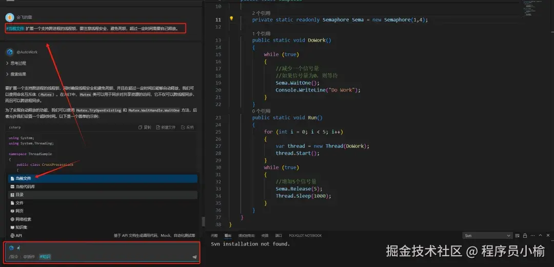554x267 pixels.
Task: Switch to the 问题 panel tab
Action: click(214, 236)
